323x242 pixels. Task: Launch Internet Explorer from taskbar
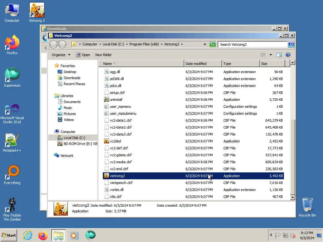coord(28,235)
